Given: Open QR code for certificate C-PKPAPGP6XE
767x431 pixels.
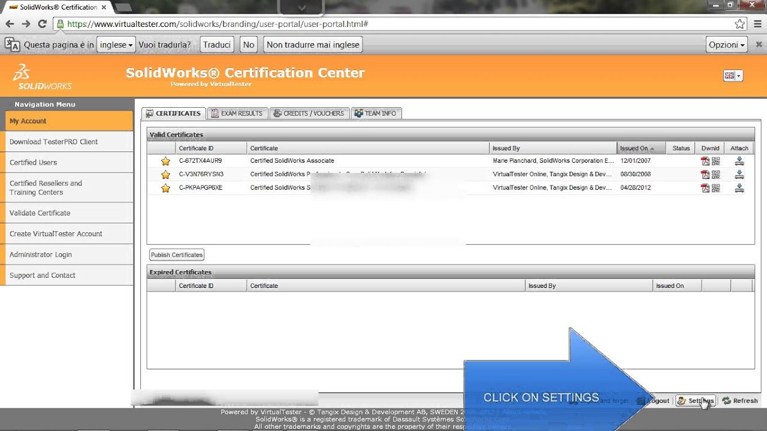Looking at the screenshot, I should (715, 188).
